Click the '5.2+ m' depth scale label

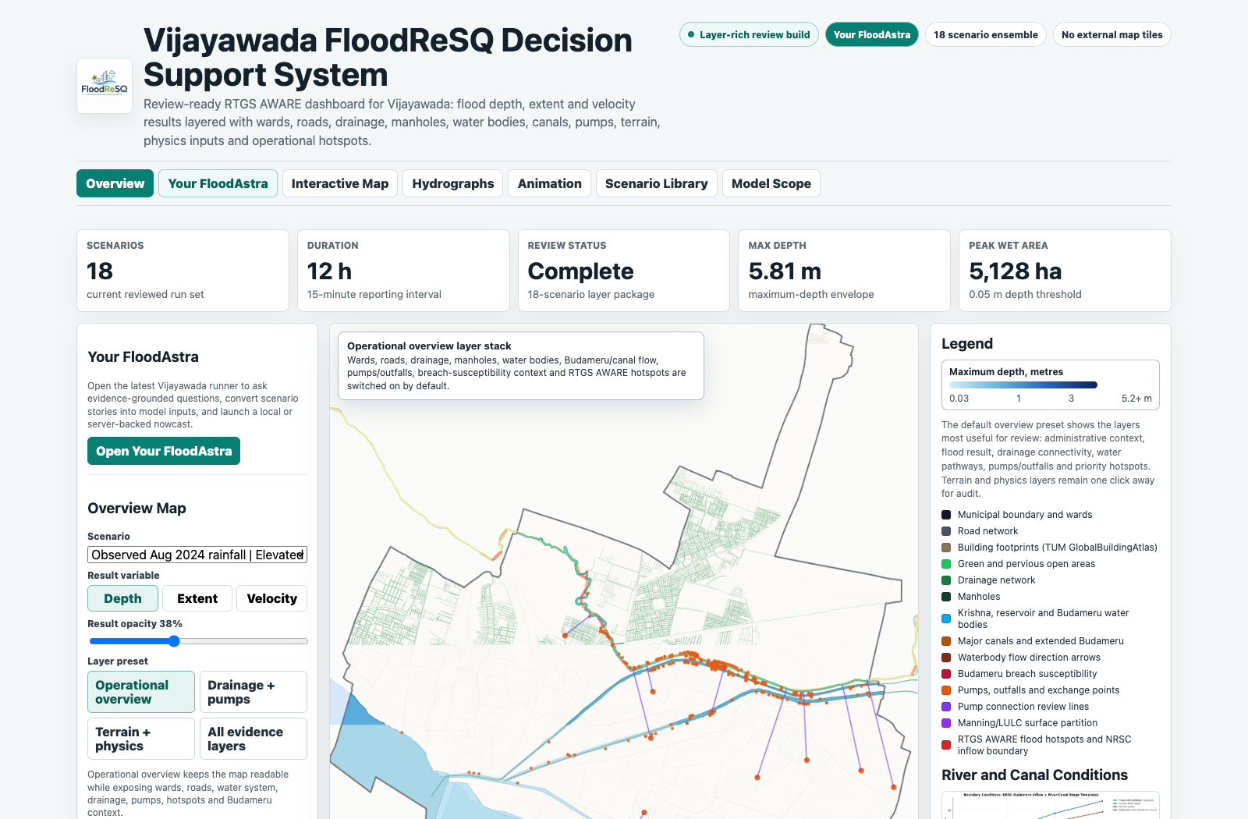coord(1136,399)
